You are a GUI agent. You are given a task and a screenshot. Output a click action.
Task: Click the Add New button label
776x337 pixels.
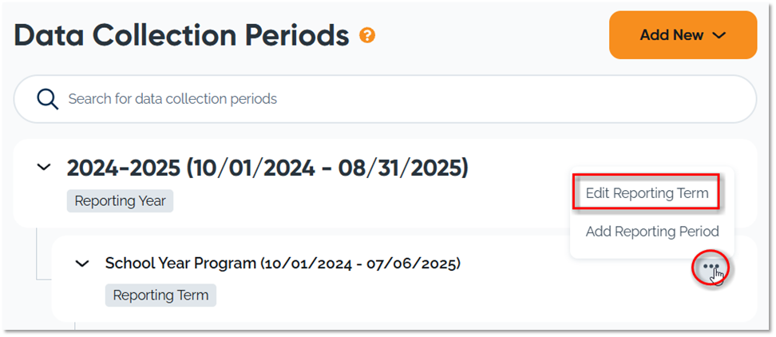tap(671, 35)
